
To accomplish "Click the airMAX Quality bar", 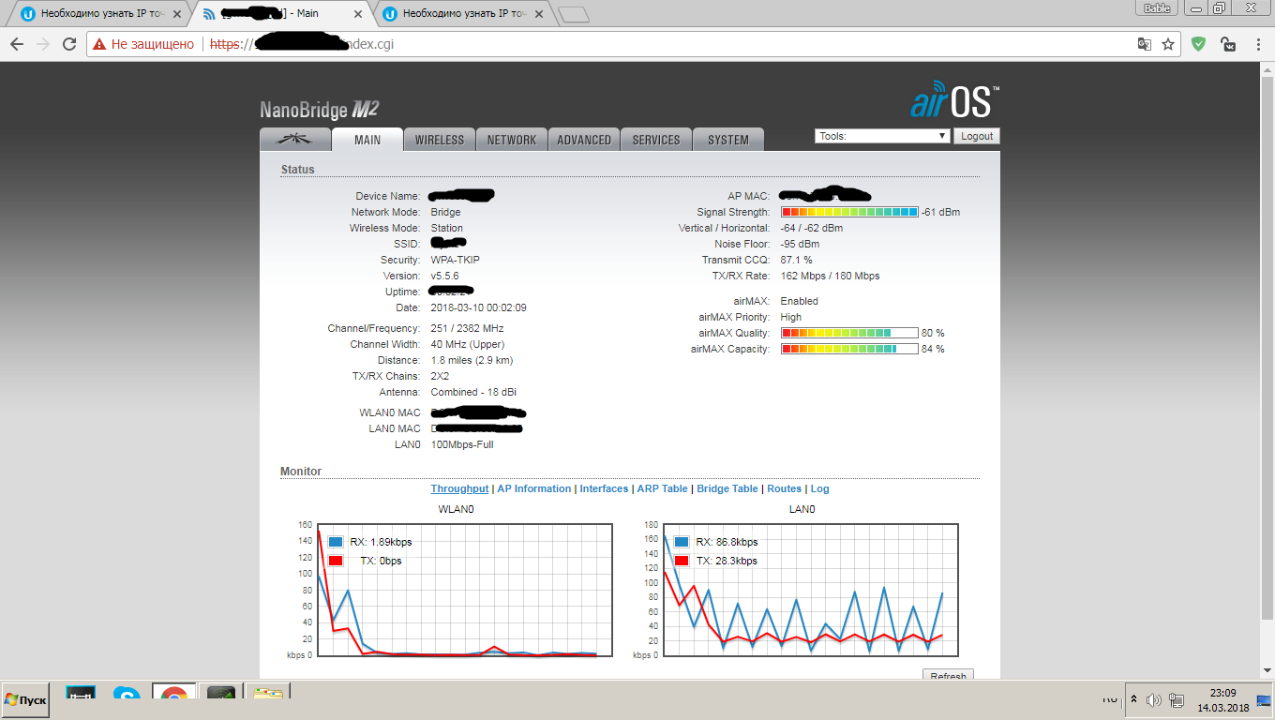I will click(849, 333).
